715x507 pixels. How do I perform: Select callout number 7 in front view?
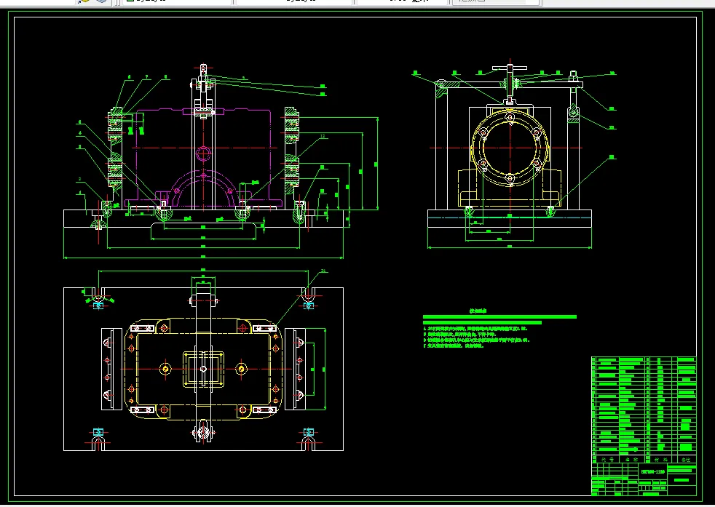click(147, 77)
